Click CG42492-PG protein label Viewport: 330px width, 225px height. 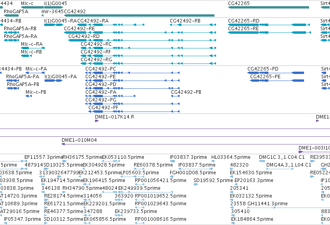click(101, 100)
